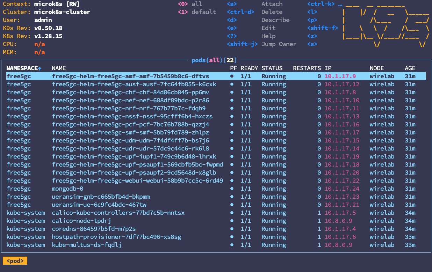Click the pods(all)[22] view title
432x272 pixels.
tap(214, 60)
